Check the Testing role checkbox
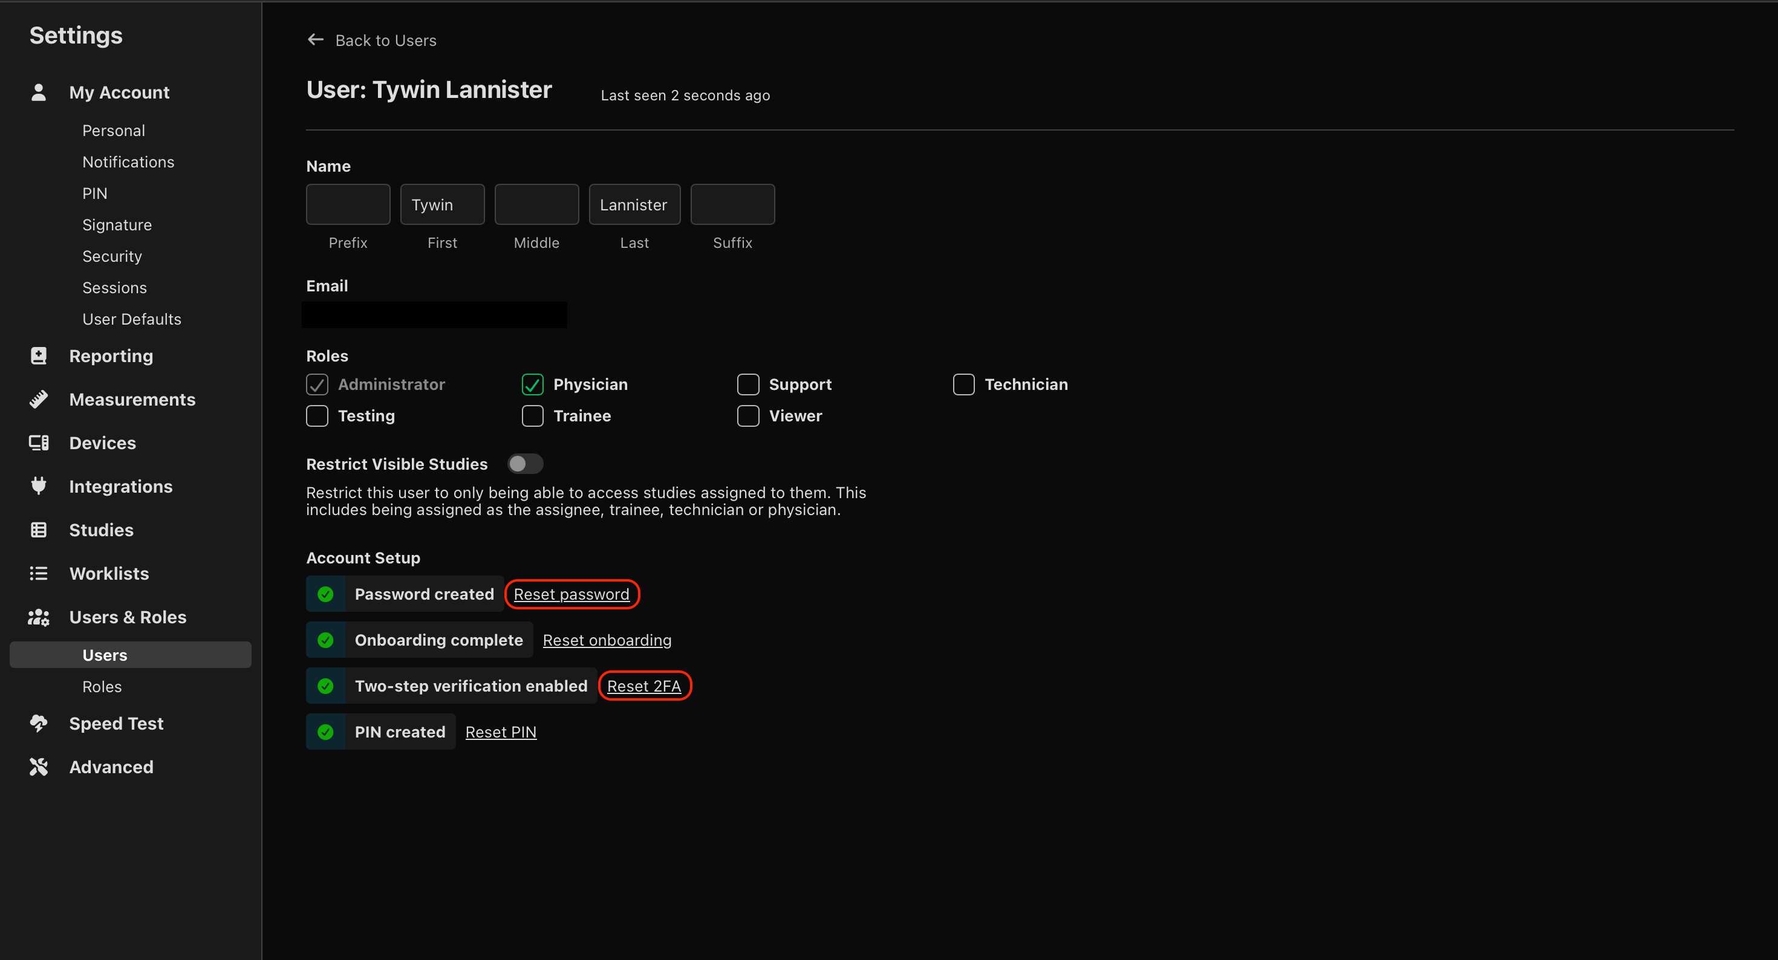The image size is (1778, 960). 317,416
